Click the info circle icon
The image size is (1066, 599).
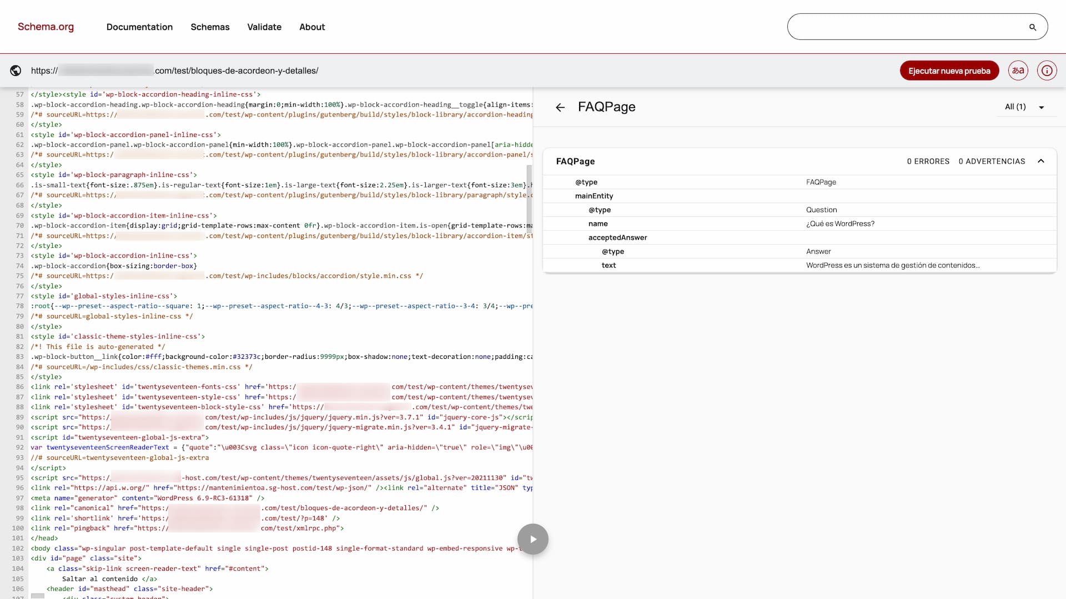point(1047,70)
